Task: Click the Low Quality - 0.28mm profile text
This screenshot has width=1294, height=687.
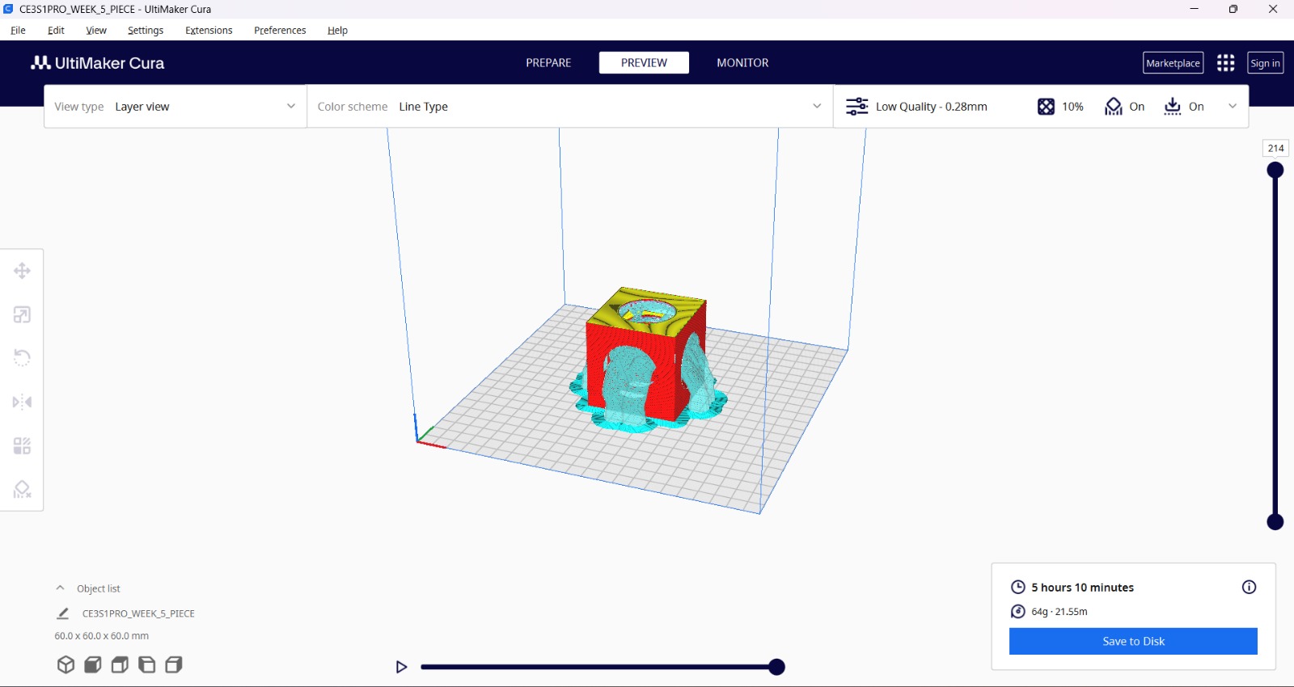Action: pyautogui.click(x=932, y=107)
